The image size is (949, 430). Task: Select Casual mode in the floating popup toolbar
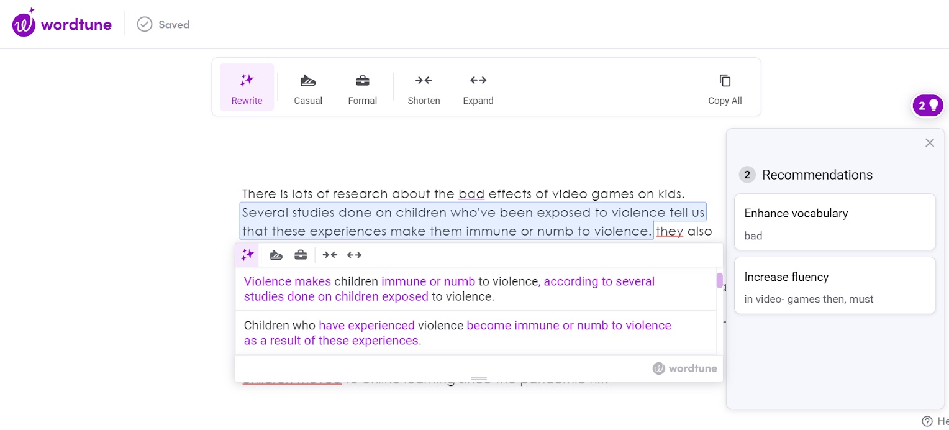[x=276, y=255]
